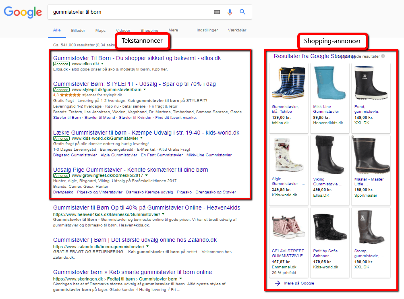Click the black Pond boot image from XXL.DK

[371, 83]
